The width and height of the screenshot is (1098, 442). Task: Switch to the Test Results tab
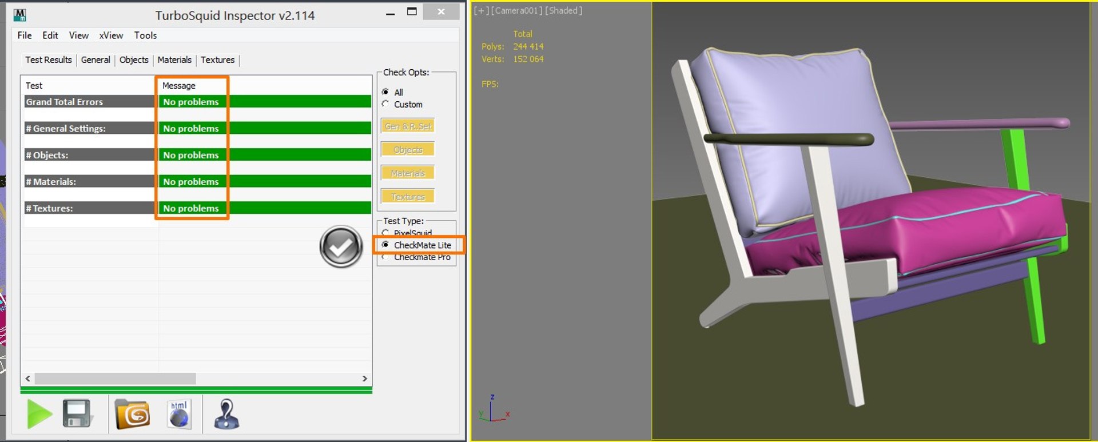coord(49,60)
